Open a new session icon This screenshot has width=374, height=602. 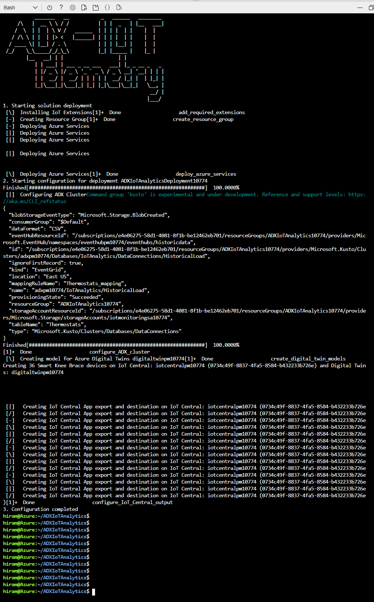click(x=96, y=8)
